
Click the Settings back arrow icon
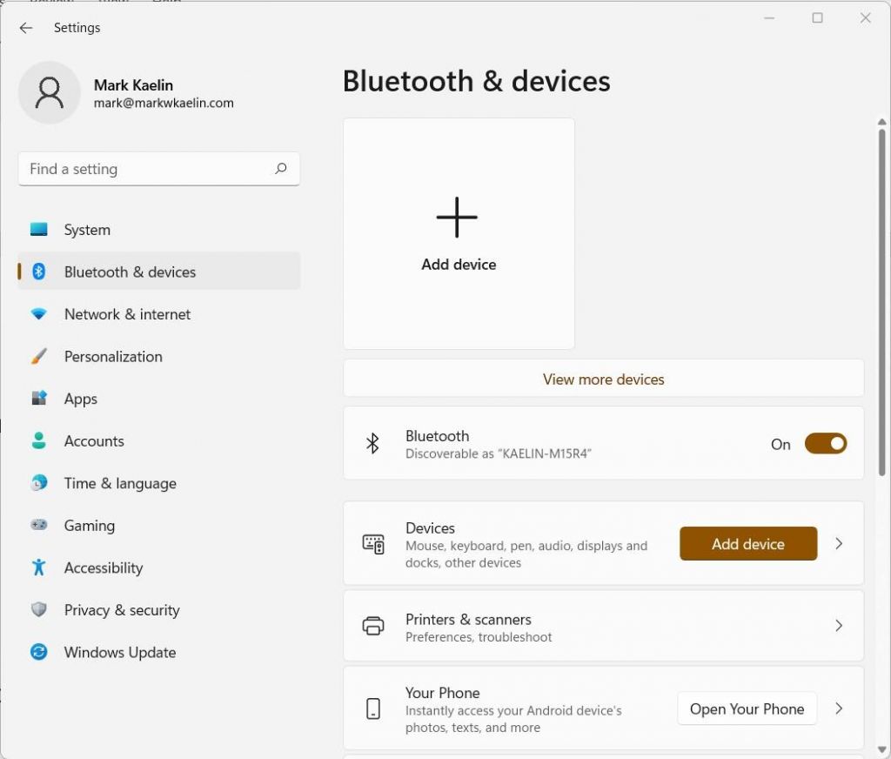(26, 28)
